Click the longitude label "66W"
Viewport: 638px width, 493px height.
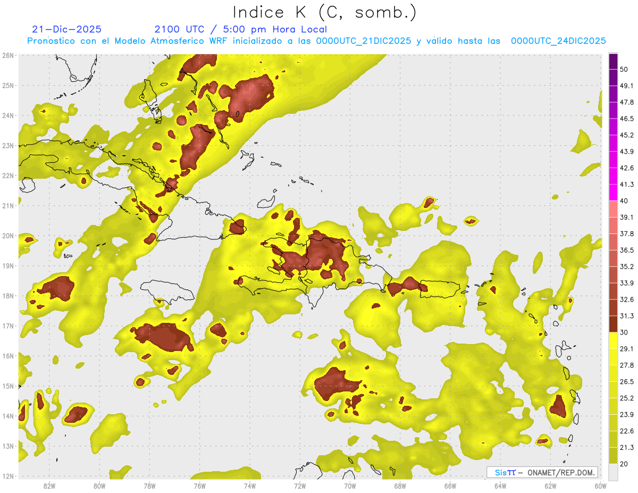[x=450, y=486]
